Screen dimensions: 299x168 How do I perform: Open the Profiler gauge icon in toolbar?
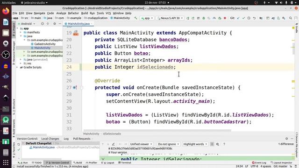214,18
